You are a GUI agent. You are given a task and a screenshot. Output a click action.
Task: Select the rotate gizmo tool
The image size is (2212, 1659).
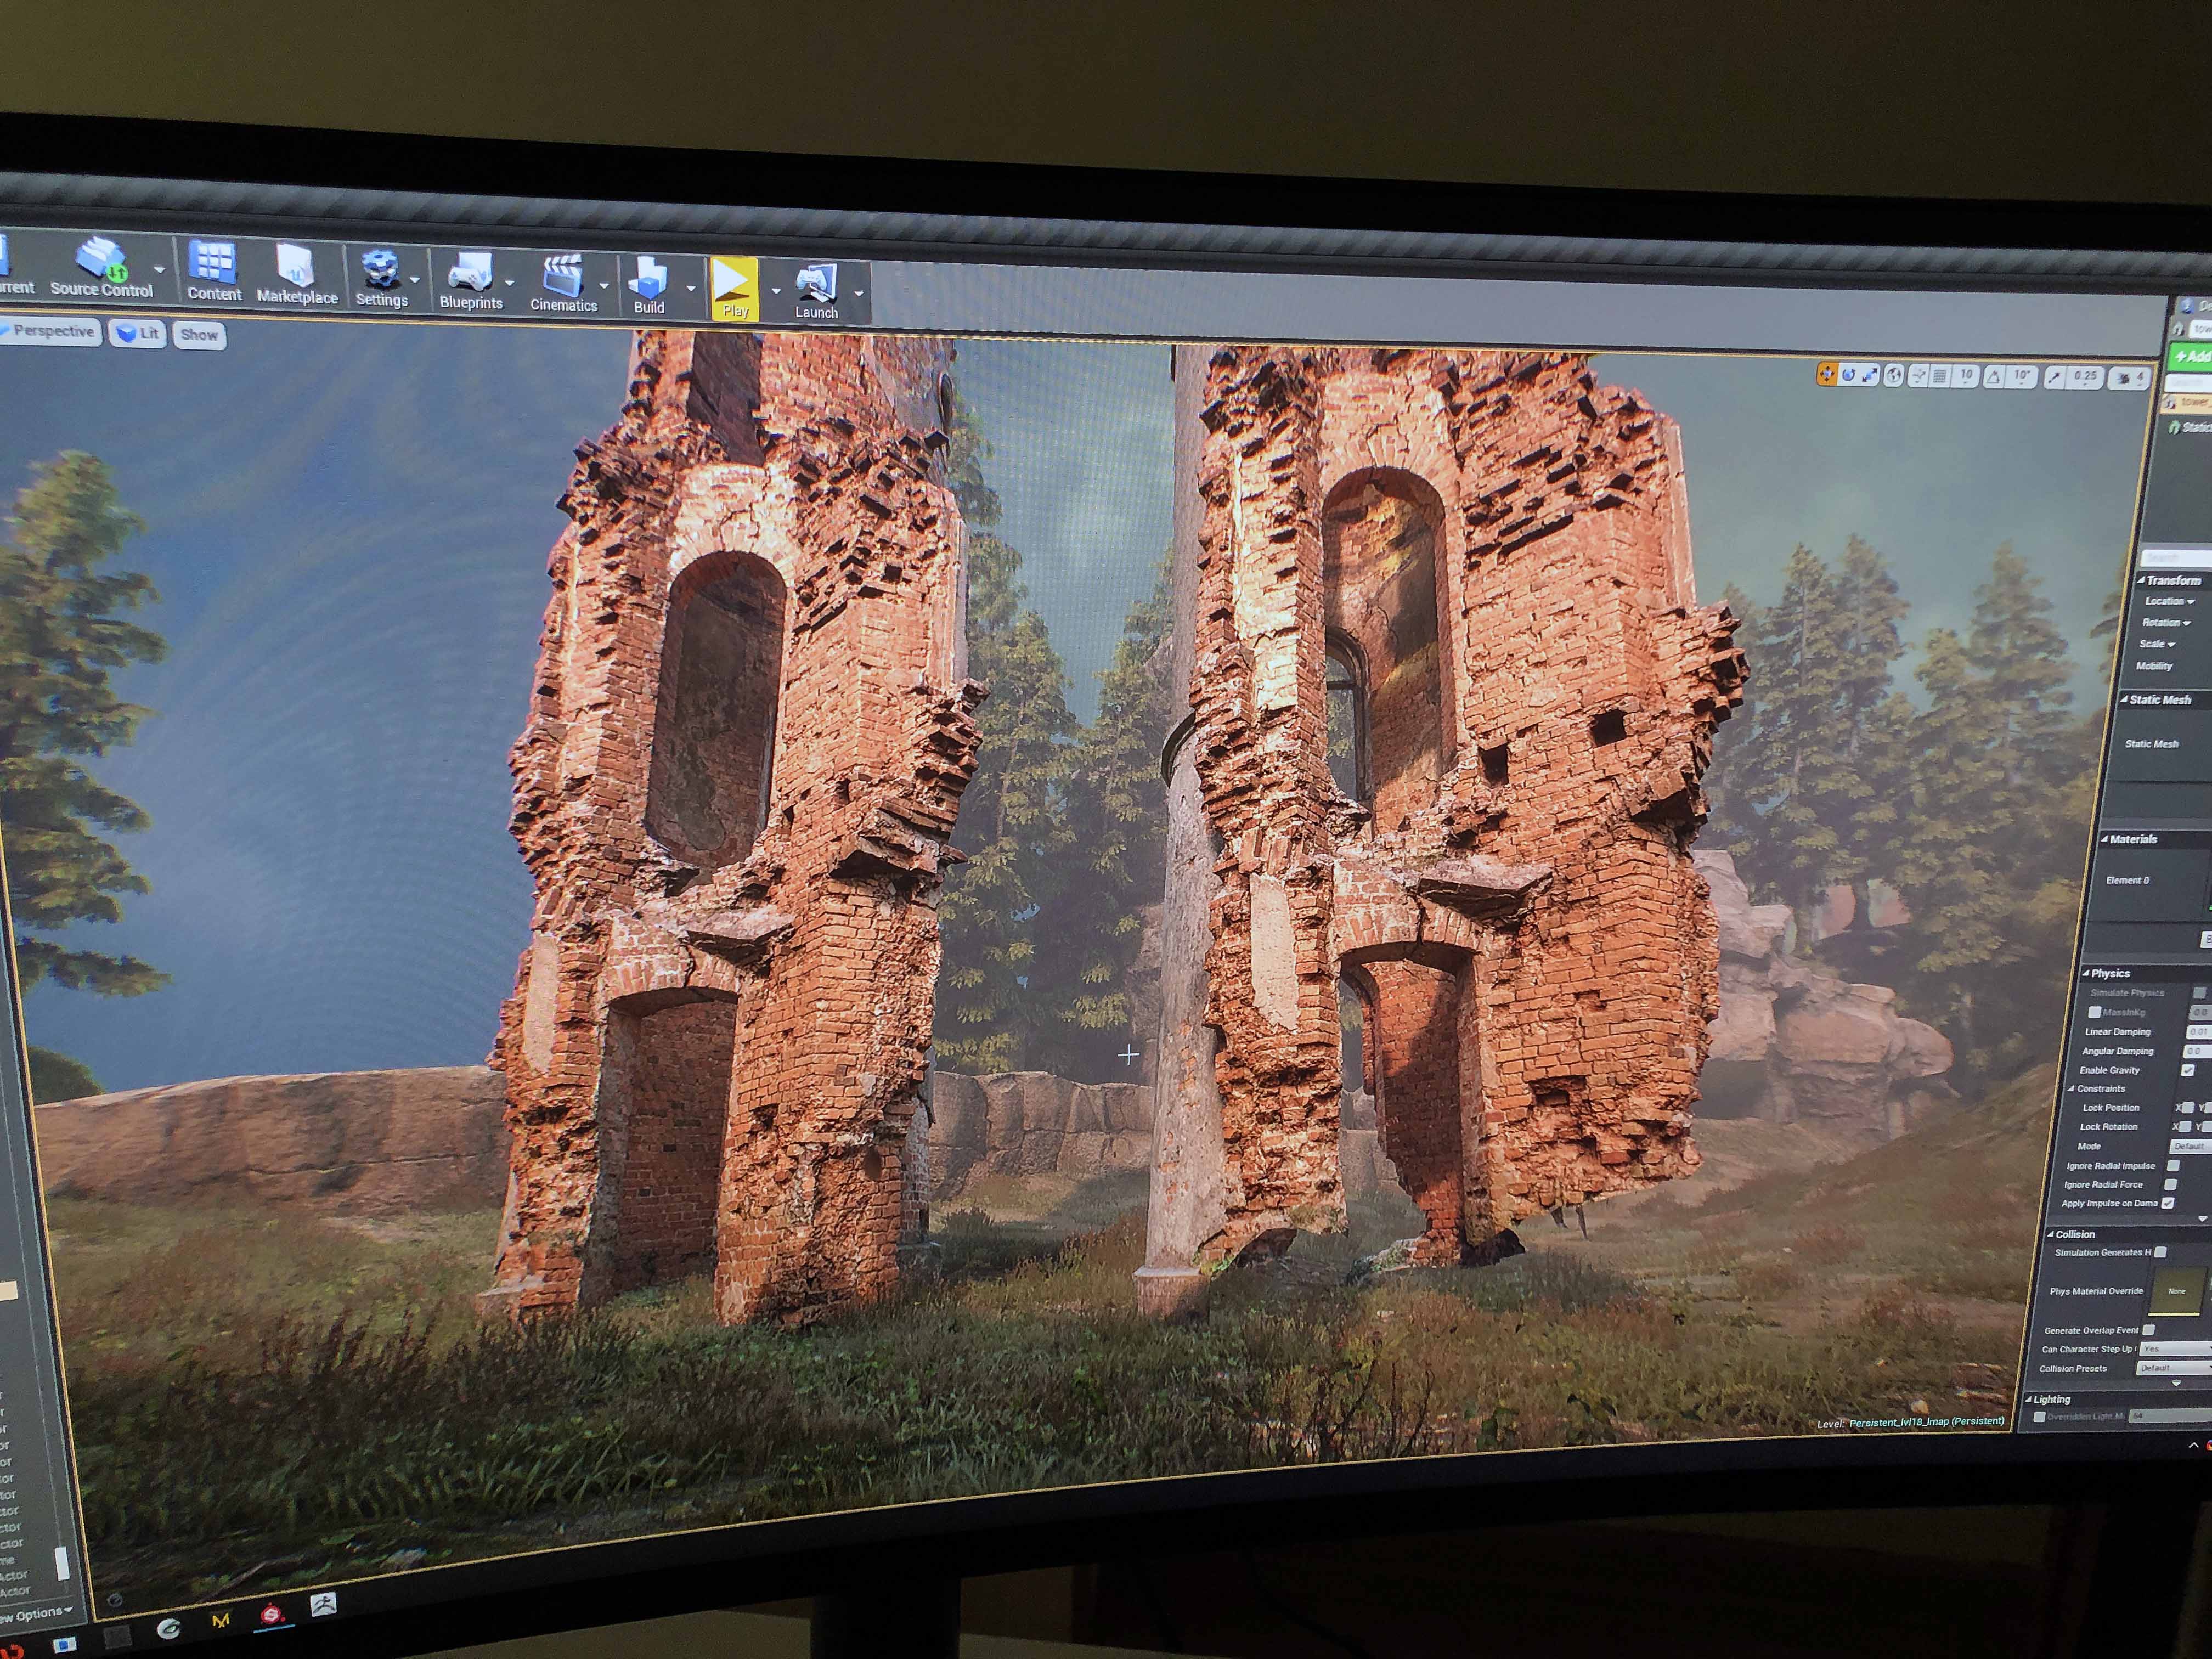click(1848, 375)
